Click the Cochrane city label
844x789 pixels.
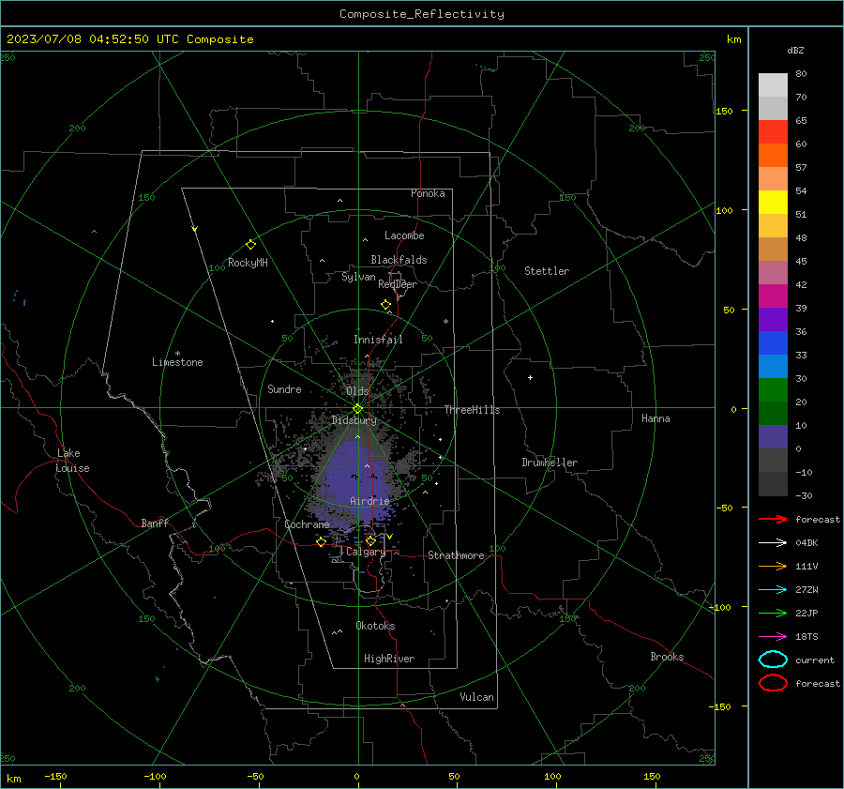pos(307,524)
